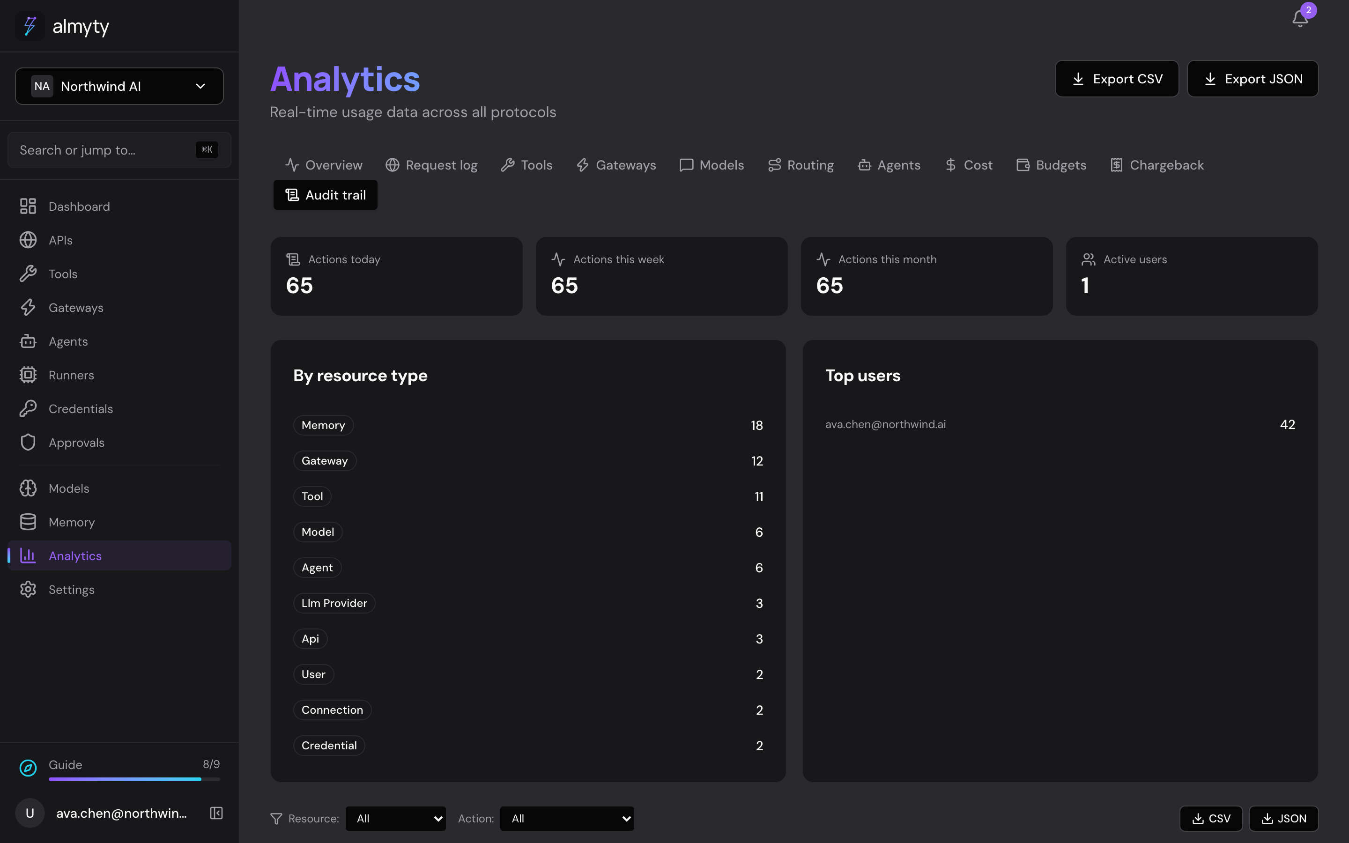Focus the Search or jump to field
1349x843 pixels.
point(119,150)
